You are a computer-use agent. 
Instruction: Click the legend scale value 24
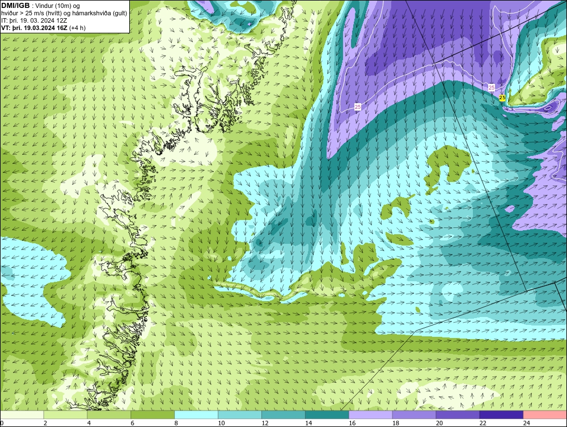[527, 423]
